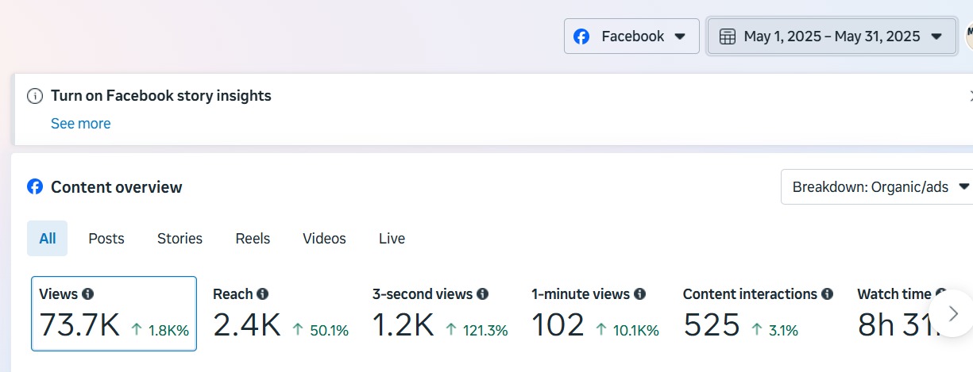
Task: Open the Facebook platform dropdown
Action: tap(631, 36)
